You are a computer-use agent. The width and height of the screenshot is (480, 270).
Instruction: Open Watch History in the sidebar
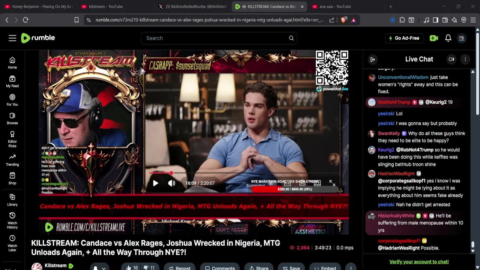12,220
